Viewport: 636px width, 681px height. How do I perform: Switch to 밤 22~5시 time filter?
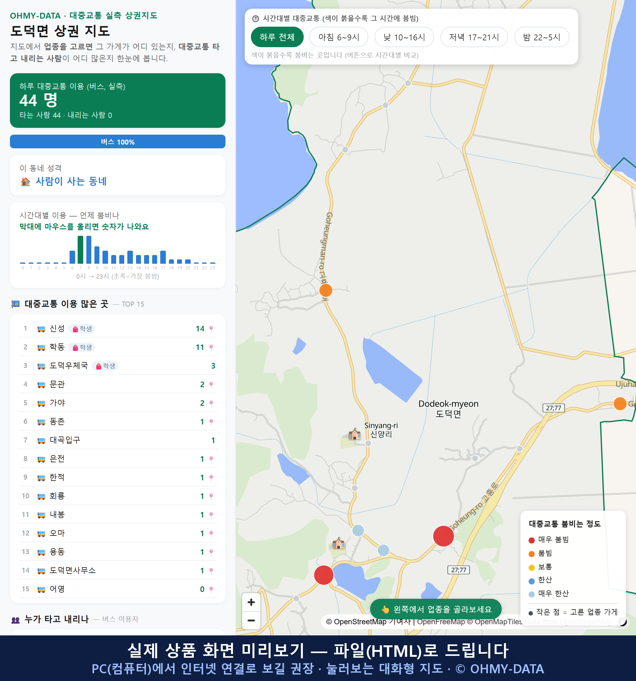coord(541,37)
